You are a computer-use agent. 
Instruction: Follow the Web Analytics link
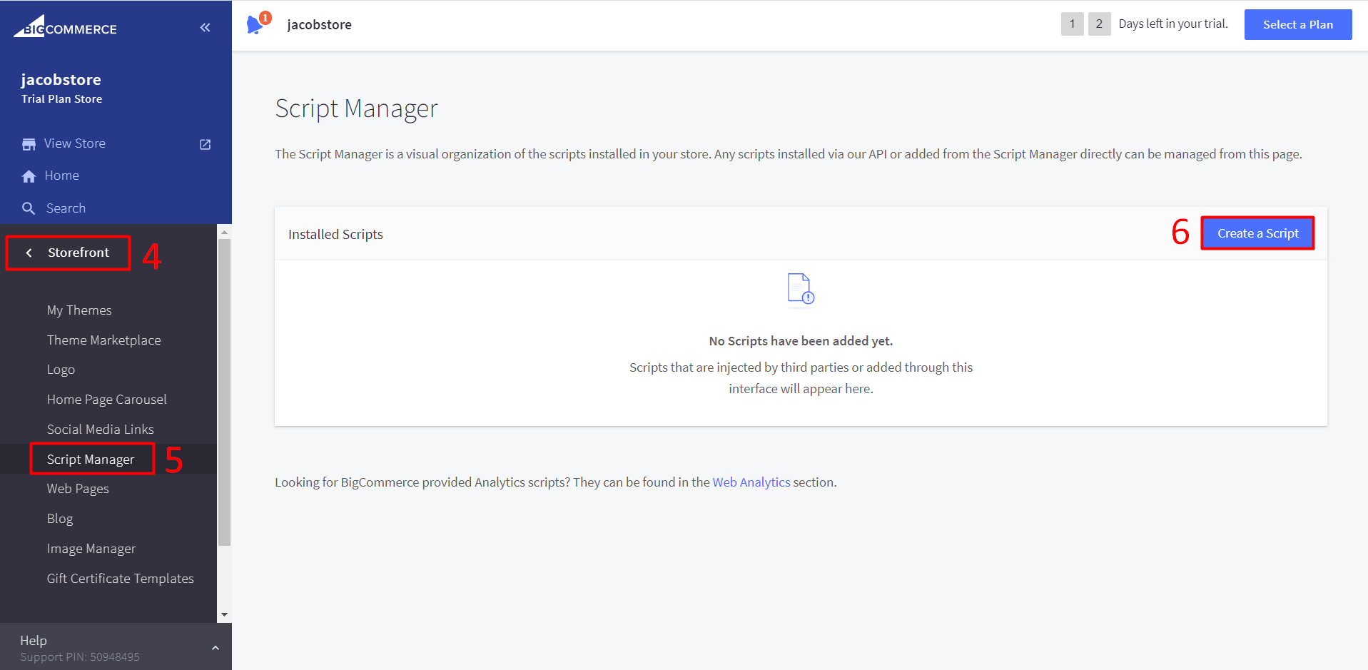point(751,482)
